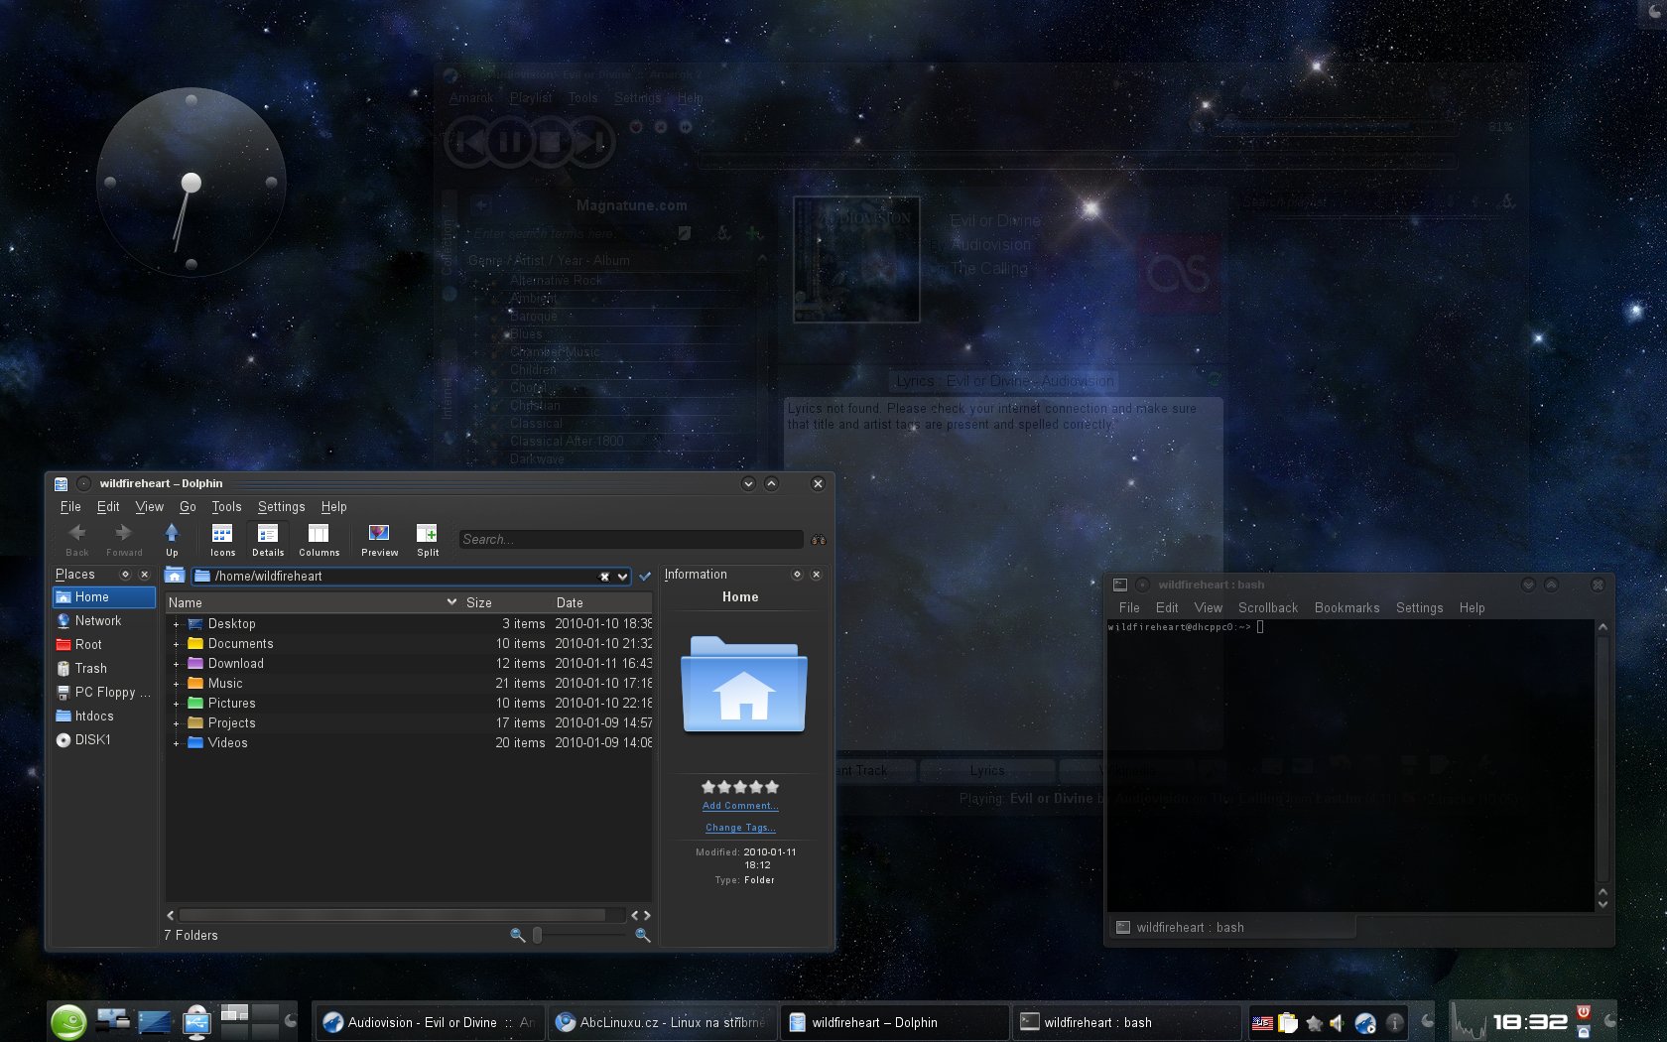This screenshot has height=1042, width=1667.
Task: Expand the Documents folder row
Action: [176, 644]
